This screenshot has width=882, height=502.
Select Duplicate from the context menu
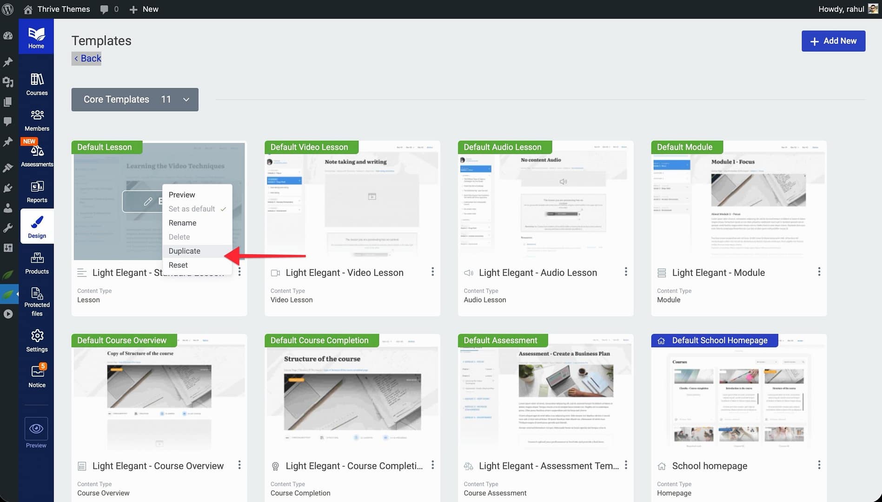[x=185, y=251]
